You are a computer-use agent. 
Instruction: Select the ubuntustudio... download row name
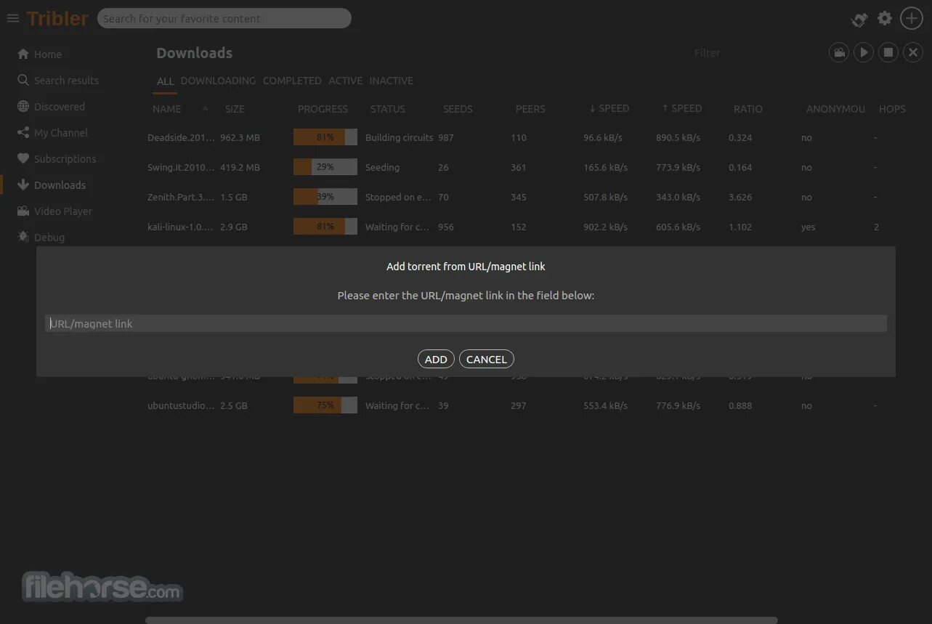click(x=181, y=405)
